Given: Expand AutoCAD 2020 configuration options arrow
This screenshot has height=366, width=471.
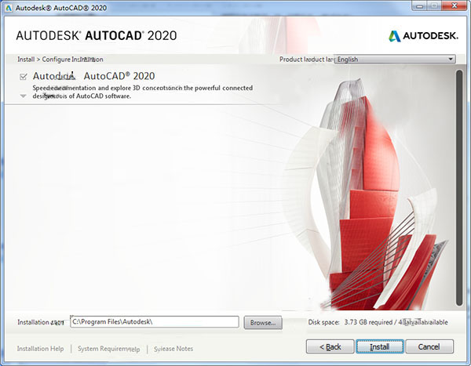Looking at the screenshot, I should click(x=23, y=96).
